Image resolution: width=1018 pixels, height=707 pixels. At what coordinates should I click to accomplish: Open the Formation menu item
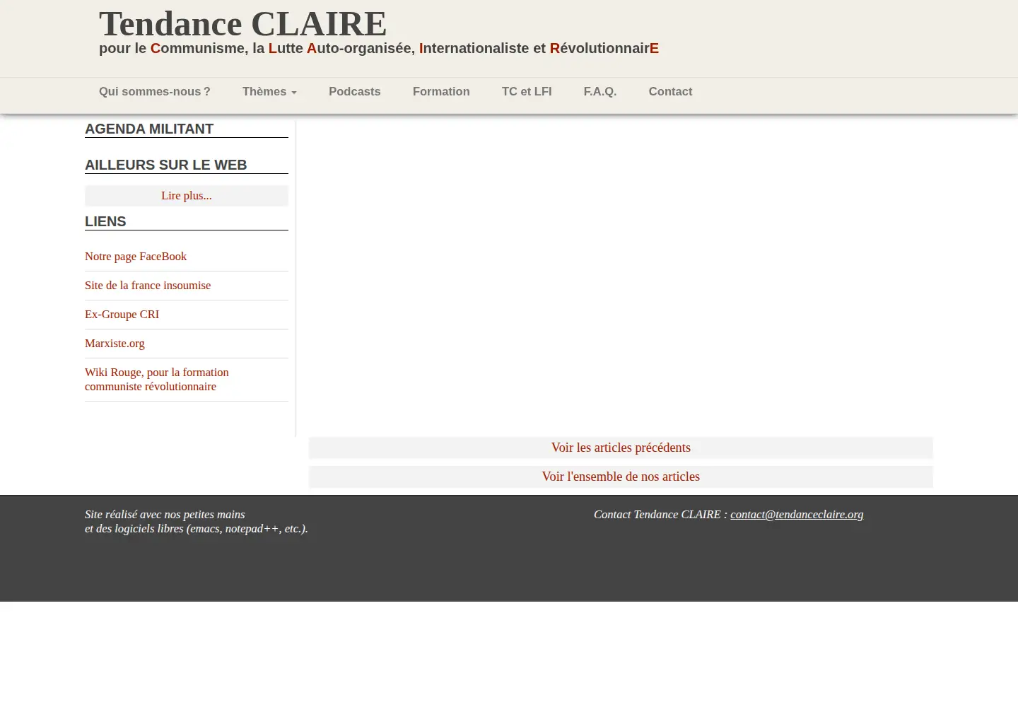tap(441, 92)
